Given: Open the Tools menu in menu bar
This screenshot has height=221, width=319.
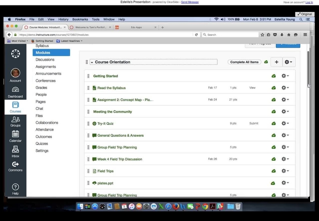Looking at the screenshot, I should [96, 20].
